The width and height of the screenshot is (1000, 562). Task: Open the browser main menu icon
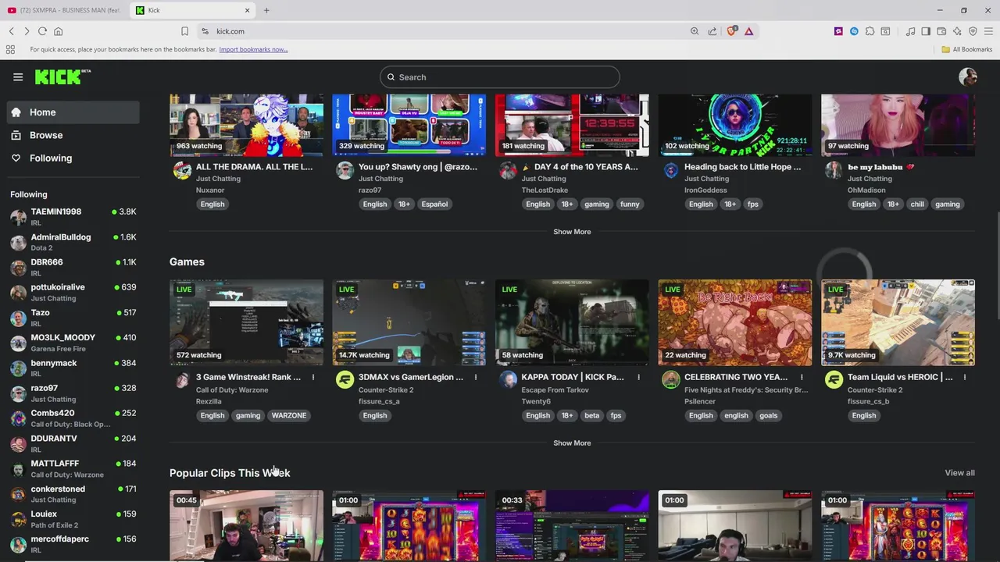tap(988, 31)
